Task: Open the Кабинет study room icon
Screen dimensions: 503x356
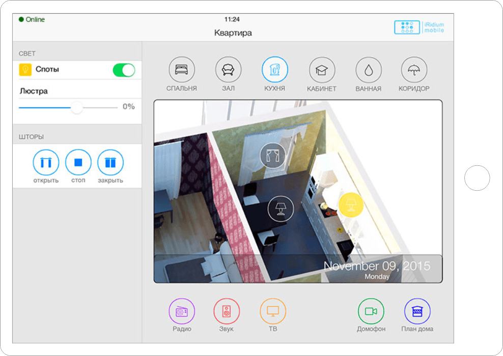Action: click(x=322, y=70)
